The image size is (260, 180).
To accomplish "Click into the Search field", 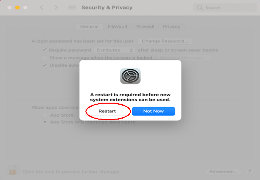I will coord(225,7).
